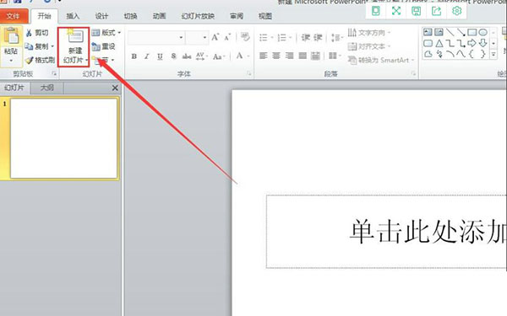This screenshot has width=507, height=316.
Task: Switch to the Transitions (切换) tab
Action: pyautogui.click(x=130, y=16)
